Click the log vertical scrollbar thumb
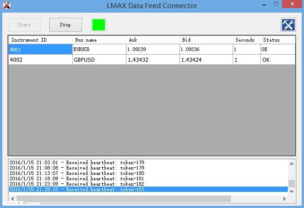The width and height of the screenshot is (304, 208). point(291,183)
